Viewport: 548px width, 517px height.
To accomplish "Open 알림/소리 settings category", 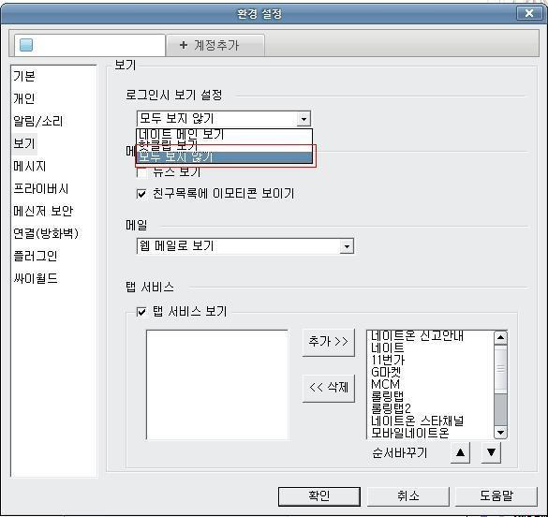I will (x=38, y=121).
